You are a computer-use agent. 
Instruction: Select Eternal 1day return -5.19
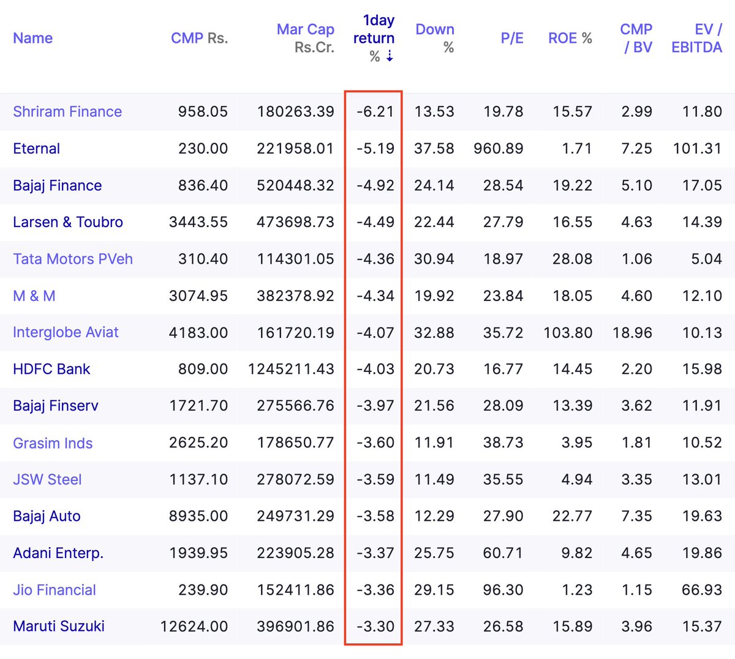tap(375, 148)
